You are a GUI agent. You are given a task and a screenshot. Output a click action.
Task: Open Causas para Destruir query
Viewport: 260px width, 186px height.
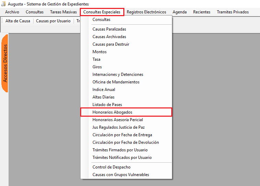point(111,44)
